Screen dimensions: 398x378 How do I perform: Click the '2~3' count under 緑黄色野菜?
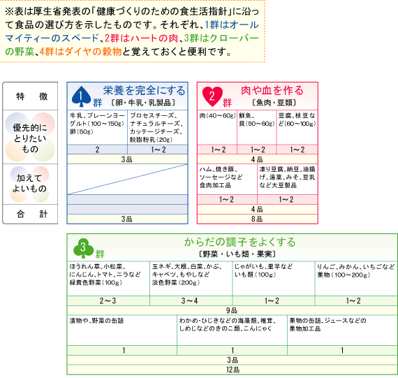[x=108, y=300]
